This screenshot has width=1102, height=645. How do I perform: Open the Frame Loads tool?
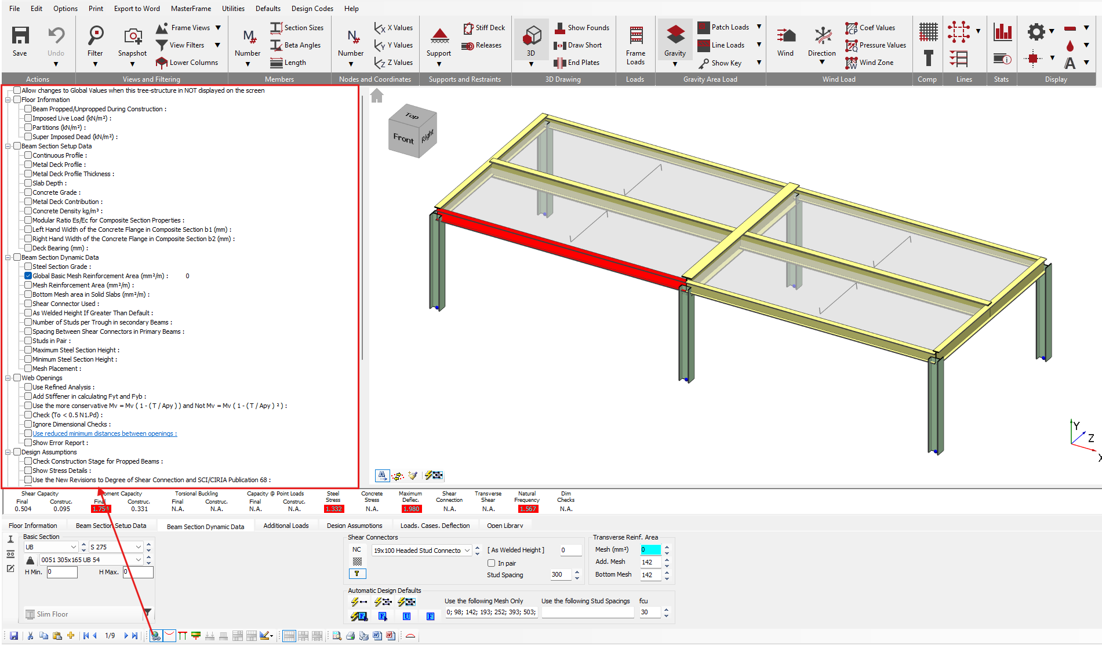tap(636, 36)
